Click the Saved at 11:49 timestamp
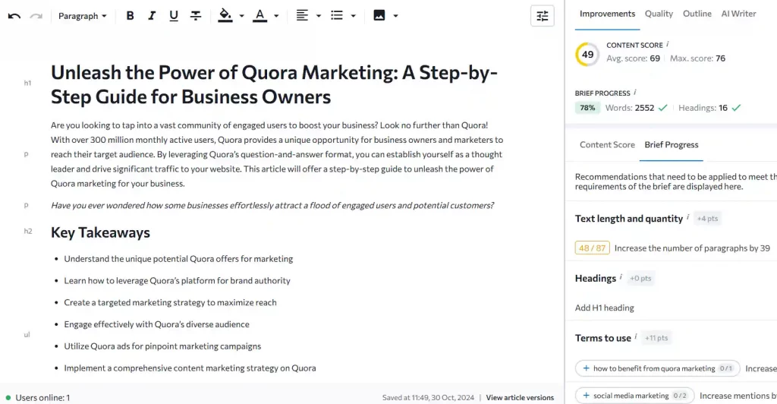This screenshot has height=404, width=777. coord(428,398)
